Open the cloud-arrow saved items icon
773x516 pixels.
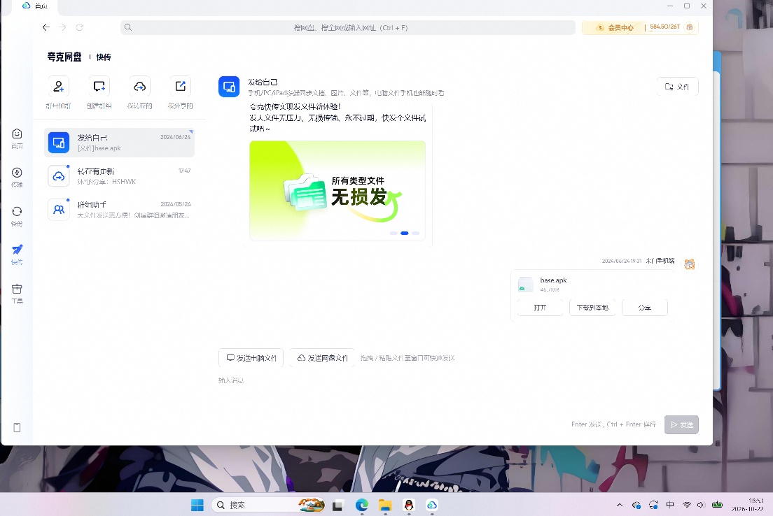(139, 87)
